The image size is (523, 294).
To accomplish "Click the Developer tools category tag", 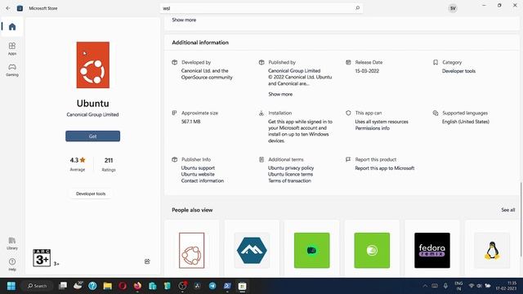I will 91,194.
